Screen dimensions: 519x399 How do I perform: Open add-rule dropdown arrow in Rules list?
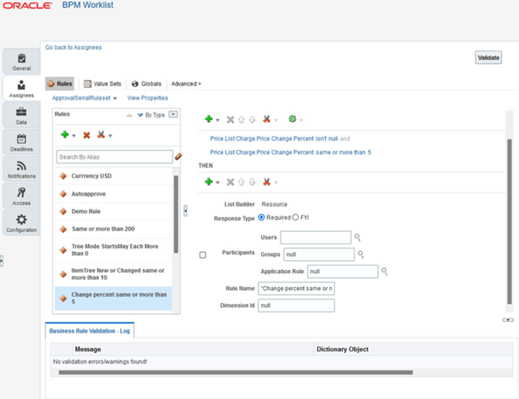(x=74, y=135)
